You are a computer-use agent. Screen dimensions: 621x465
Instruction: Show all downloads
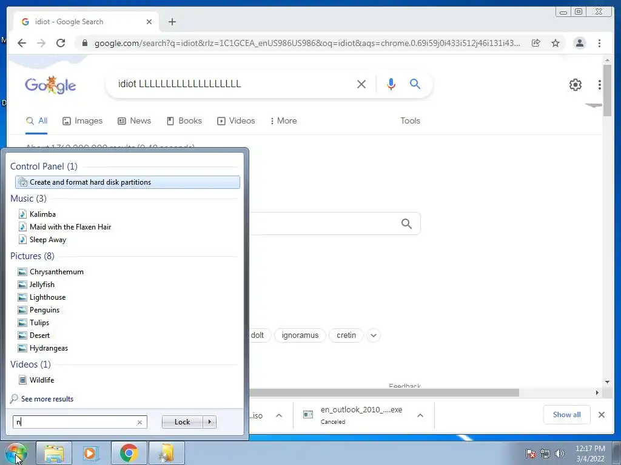point(567,415)
